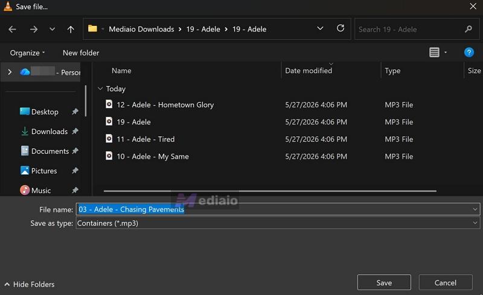Open view options dropdown arrow
The width and height of the screenshot is (483, 295).
point(446,52)
